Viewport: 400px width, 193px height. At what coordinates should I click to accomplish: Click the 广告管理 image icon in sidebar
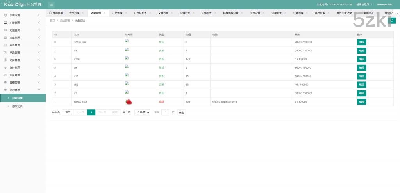tap(5, 23)
